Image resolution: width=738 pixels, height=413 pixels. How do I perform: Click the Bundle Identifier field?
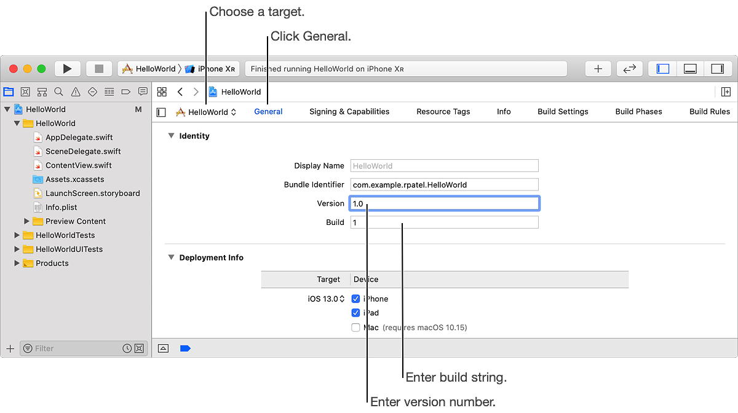pos(445,184)
